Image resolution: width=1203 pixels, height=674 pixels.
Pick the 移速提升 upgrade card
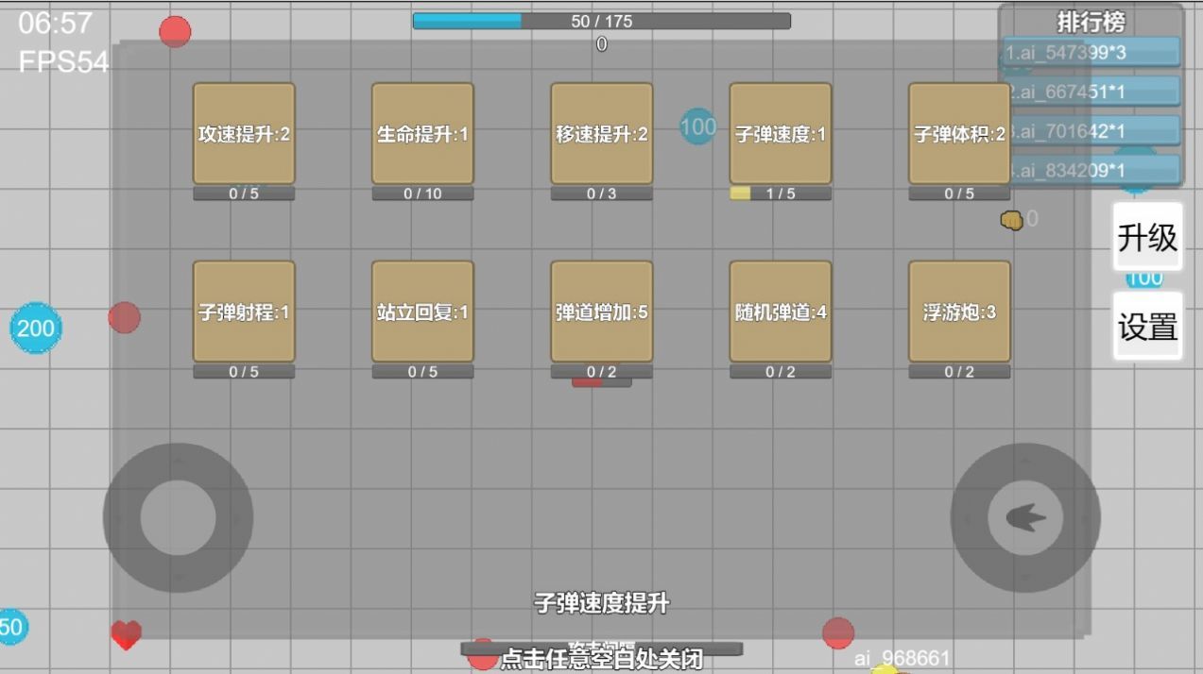(x=602, y=134)
